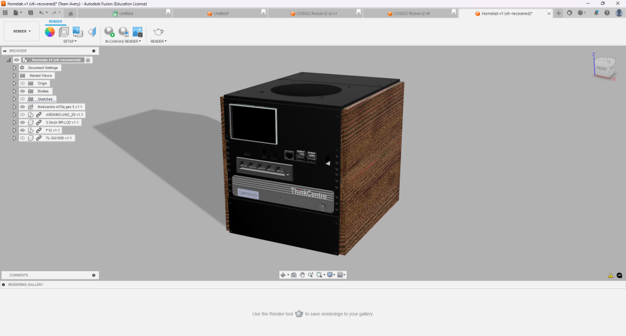626x336 pixels.
Task: Open Notifications bell icon
Action: [x=596, y=13]
